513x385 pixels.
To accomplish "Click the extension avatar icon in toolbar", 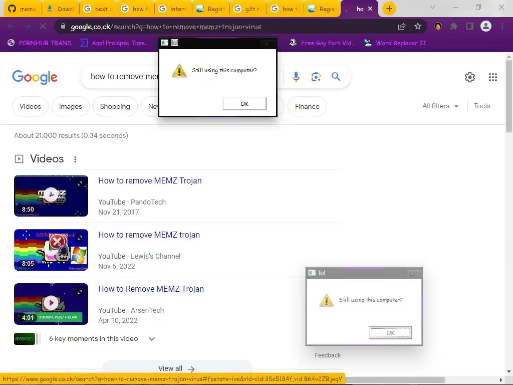I will [438, 26].
